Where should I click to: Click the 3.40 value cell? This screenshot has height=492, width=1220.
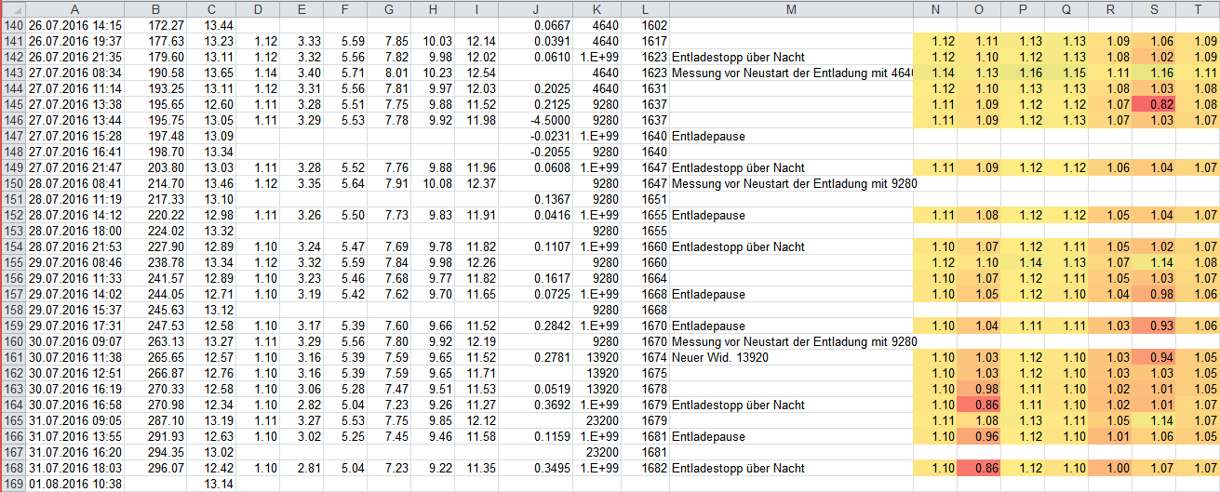coord(302,73)
